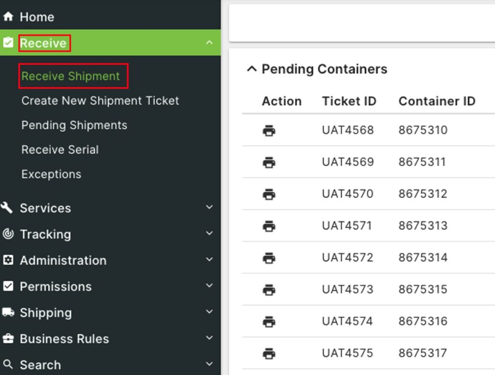Print the UAT4572 container row
Viewport: 495px width, 375px height.
(269, 258)
